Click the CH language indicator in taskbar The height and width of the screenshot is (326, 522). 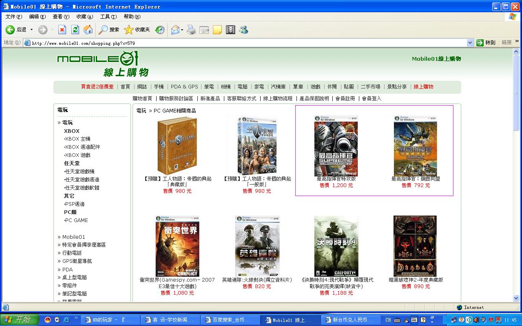(x=388, y=320)
